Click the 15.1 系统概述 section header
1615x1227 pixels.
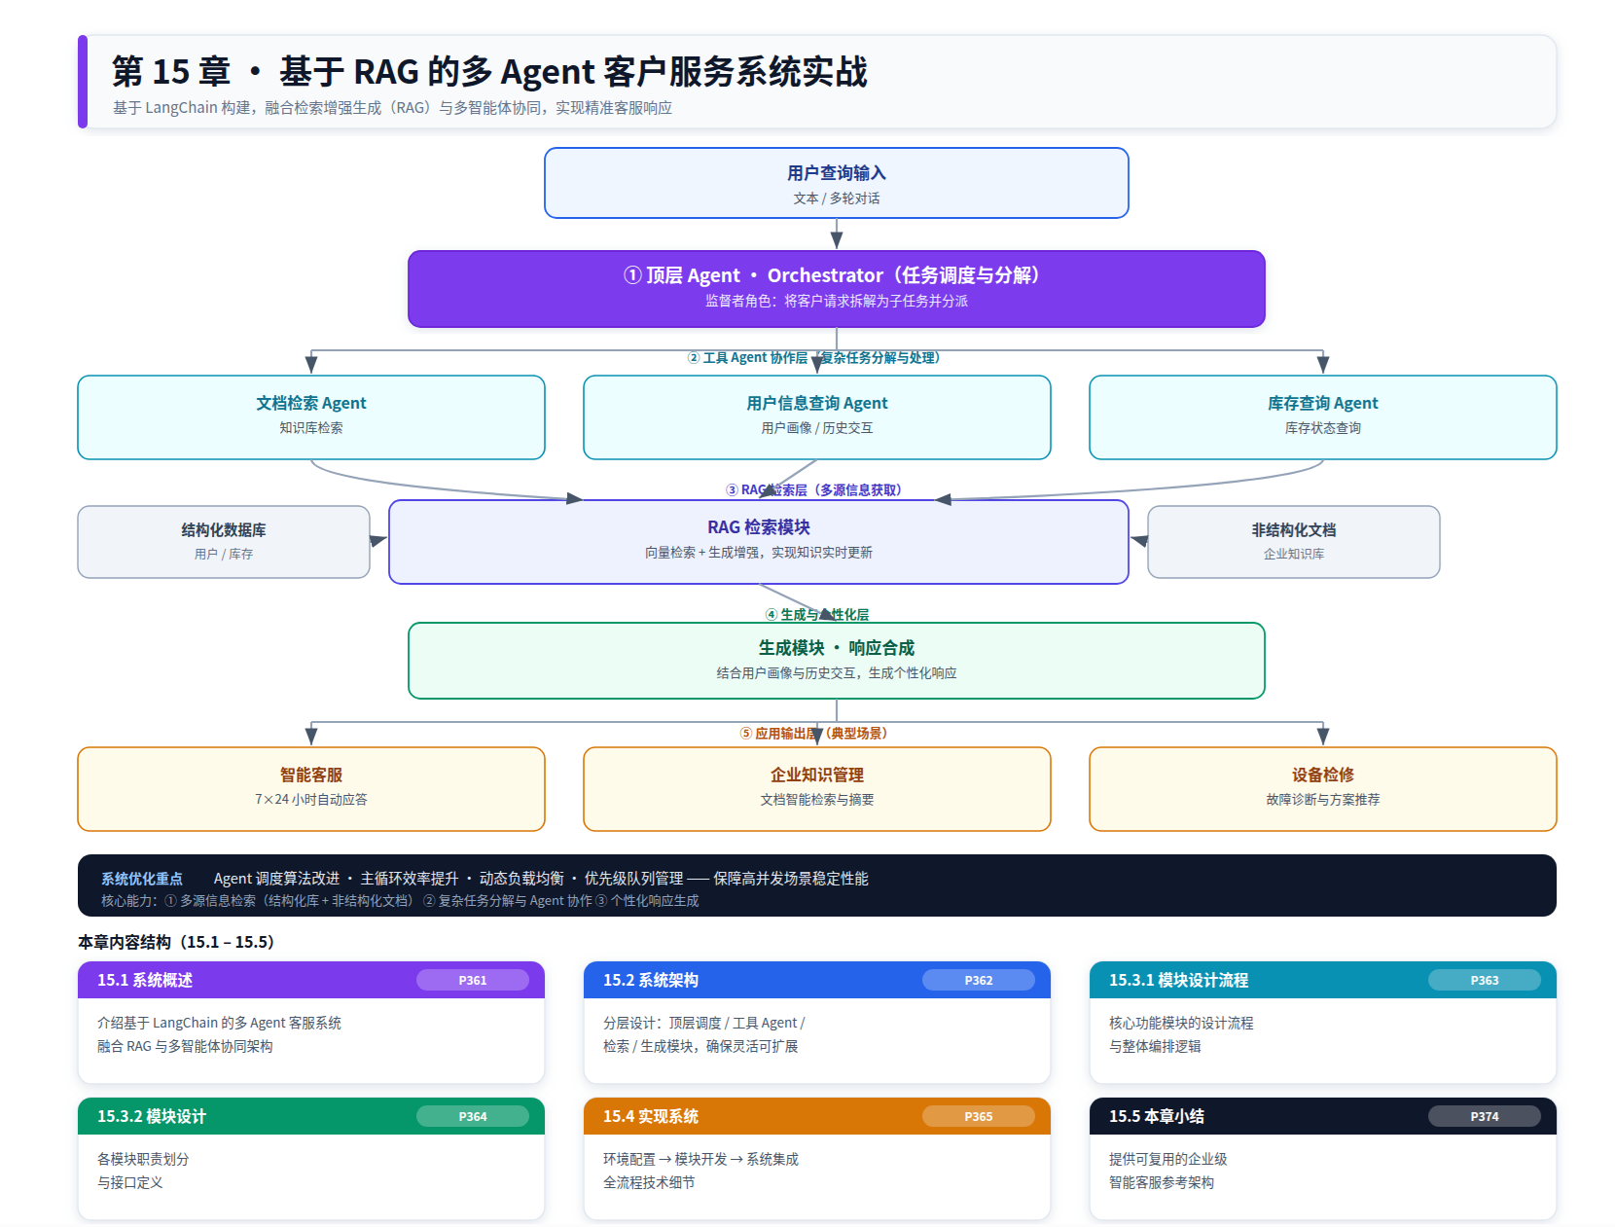pos(311,980)
